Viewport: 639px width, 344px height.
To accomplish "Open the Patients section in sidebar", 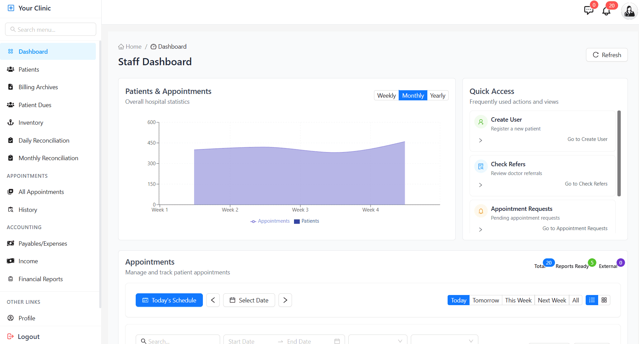I will pyautogui.click(x=29, y=69).
